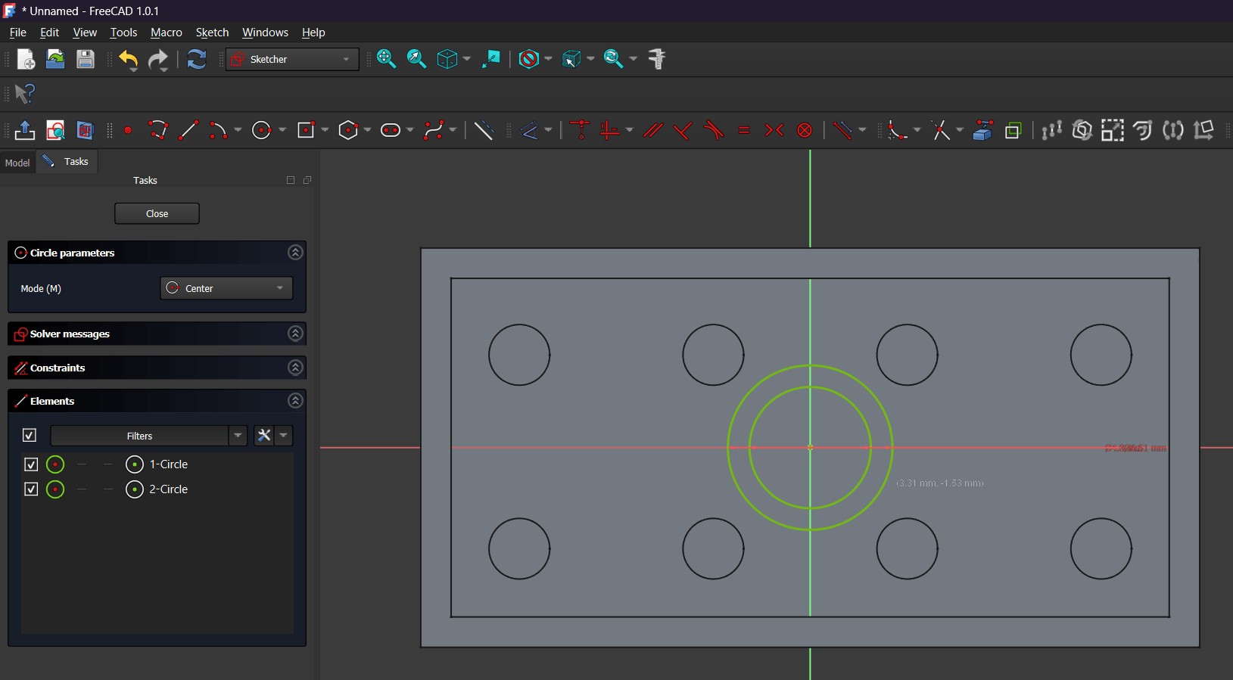Apply the equal constraint tool
The image size is (1233, 680).
(744, 131)
